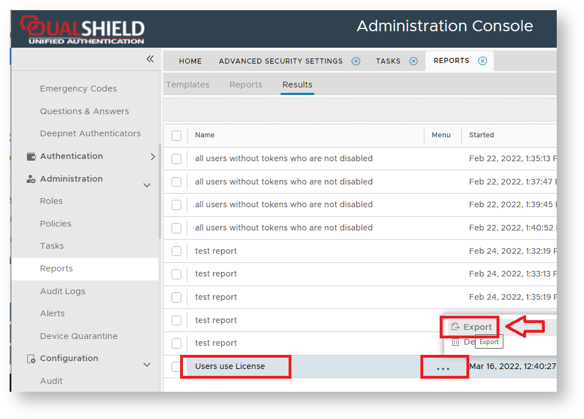The width and height of the screenshot is (584, 419).
Task: Go to Device Quarantine page
Action: (x=78, y=336)
